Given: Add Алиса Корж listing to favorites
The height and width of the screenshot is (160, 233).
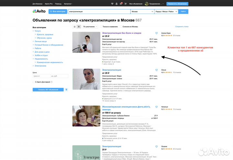Looking at the screenshot, I should pyautogui.click(x=157, y=33).
